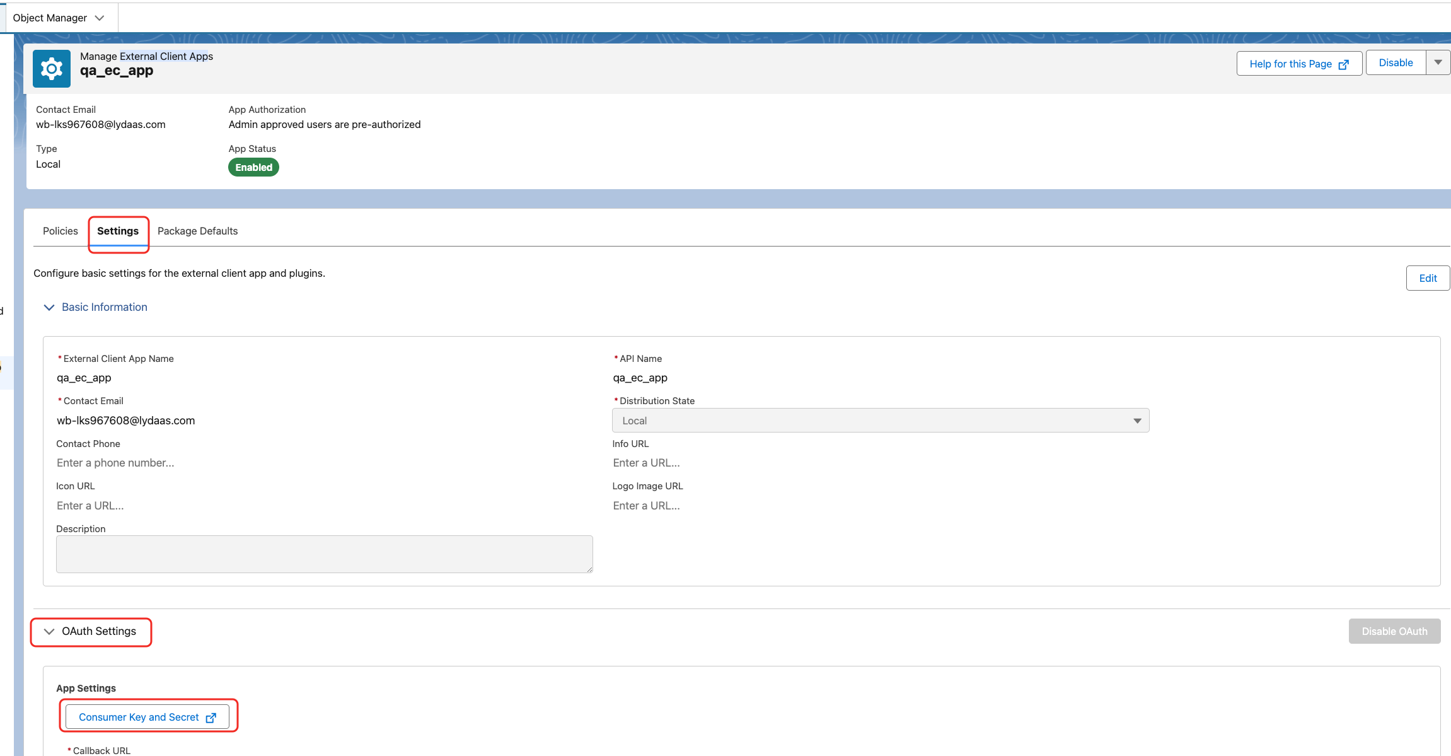
Task: Open Consumer Key and Secret link
Action: (x=139, y=717)
